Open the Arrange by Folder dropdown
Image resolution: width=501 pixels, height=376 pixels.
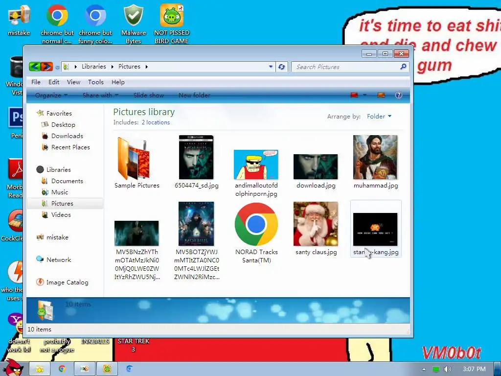pos(379,117)
